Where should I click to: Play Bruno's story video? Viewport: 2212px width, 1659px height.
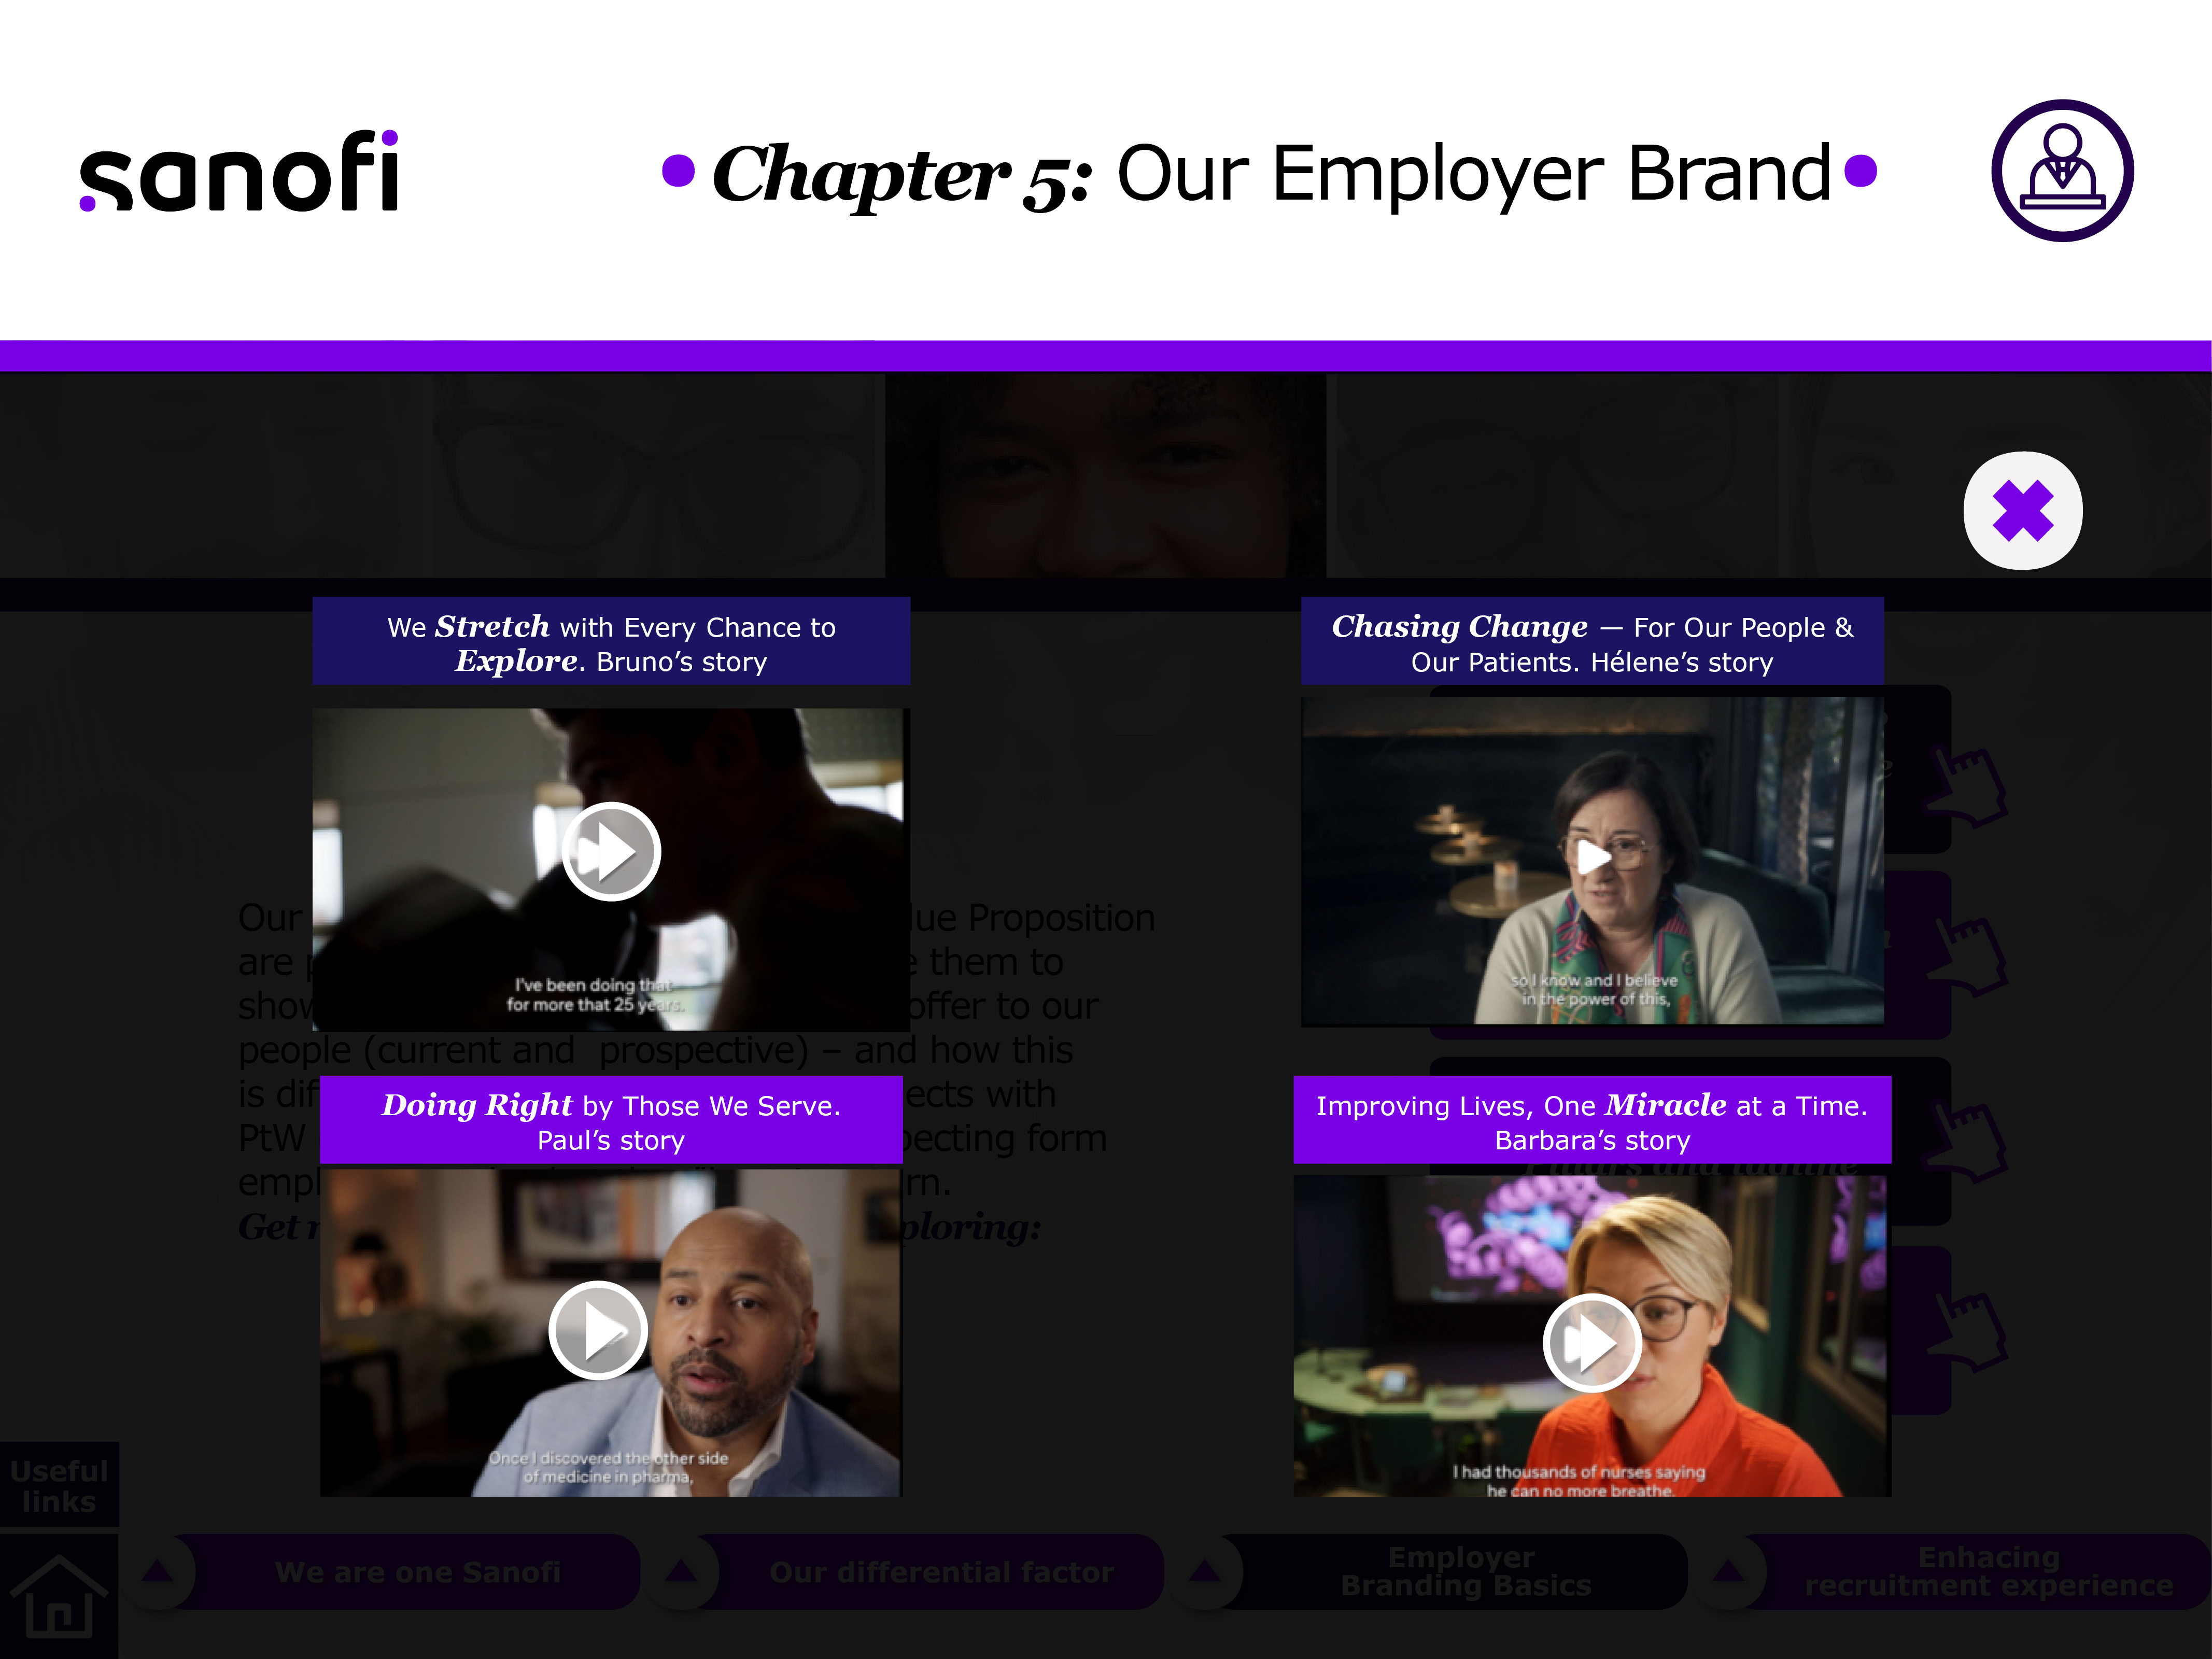coord(611,852)
